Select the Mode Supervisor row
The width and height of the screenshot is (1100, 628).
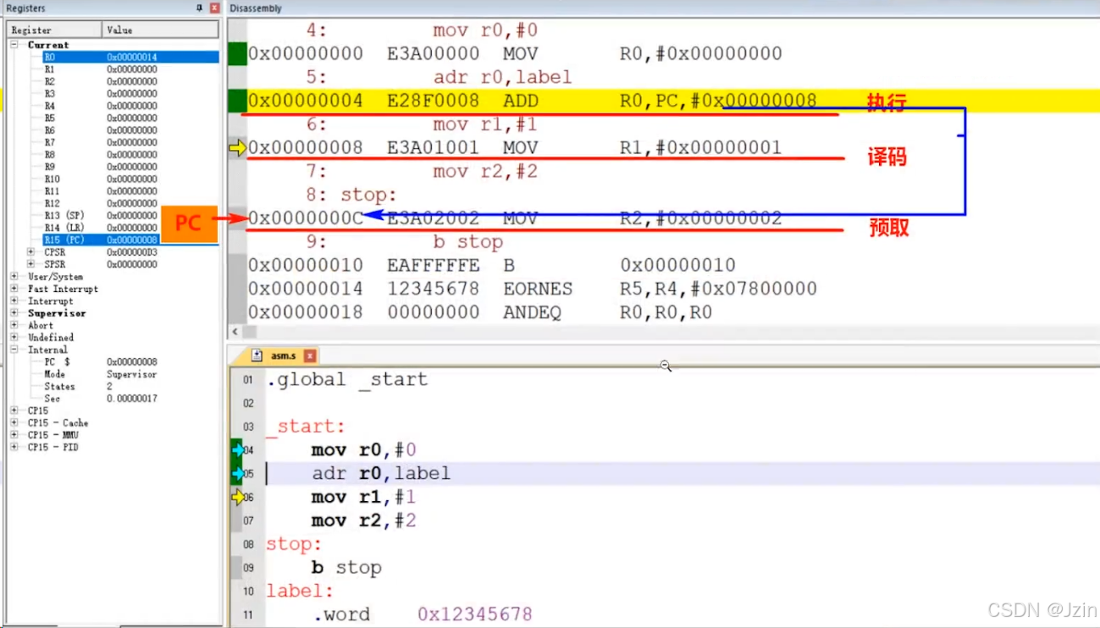pyautogui.click(x=131, y=374)
